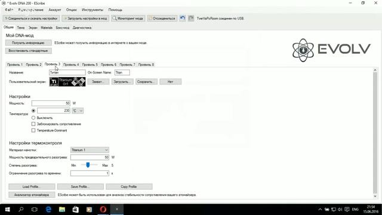The image size is (382, 215).
Task: Open Task View on taskbar
Action: [x=35, y=210]
